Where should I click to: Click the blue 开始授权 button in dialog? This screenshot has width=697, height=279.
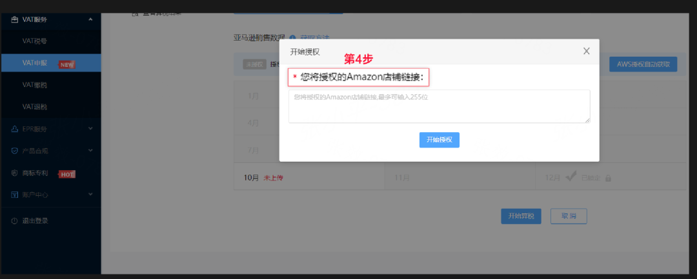pyautogui.click(x=439, y=140)
